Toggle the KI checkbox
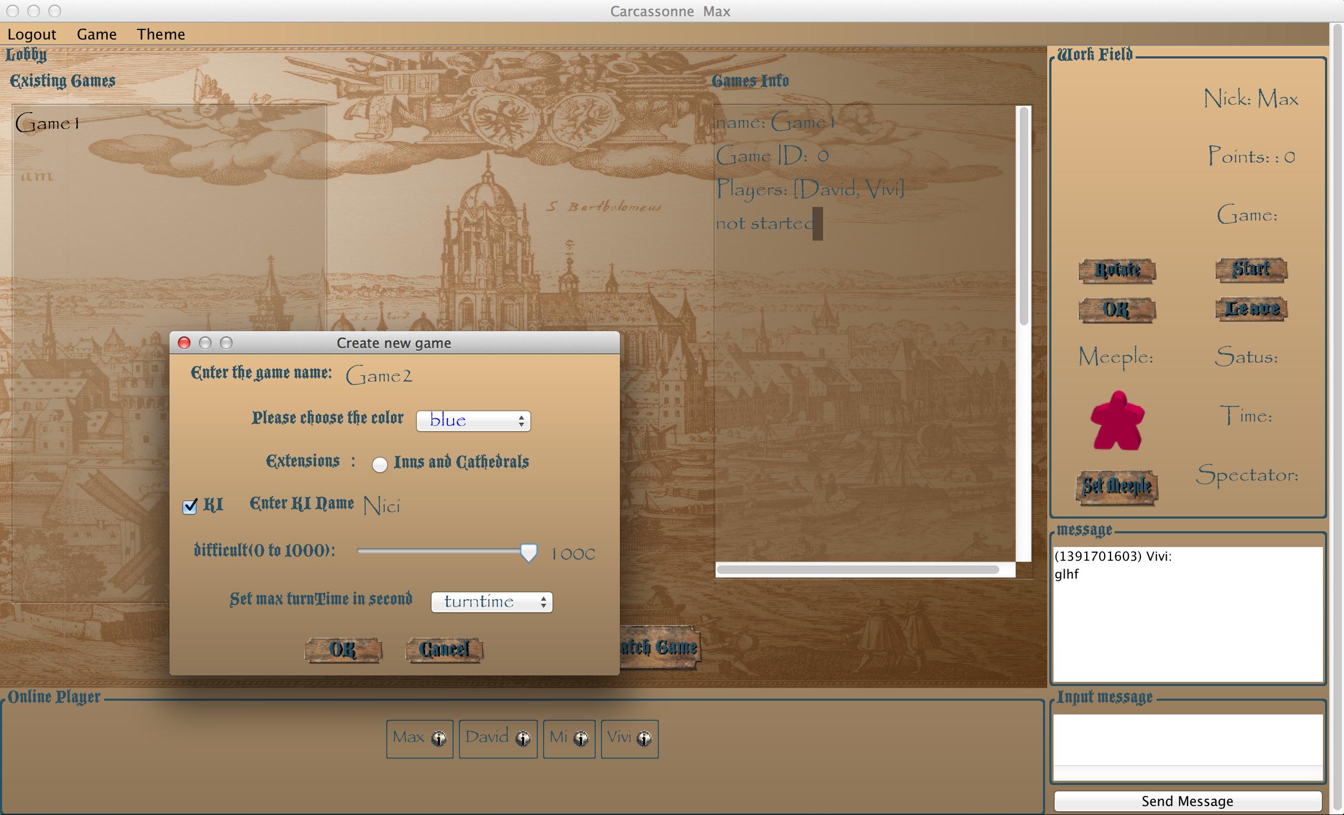The height and width of the screenshot is (815, 1344). 190,506
